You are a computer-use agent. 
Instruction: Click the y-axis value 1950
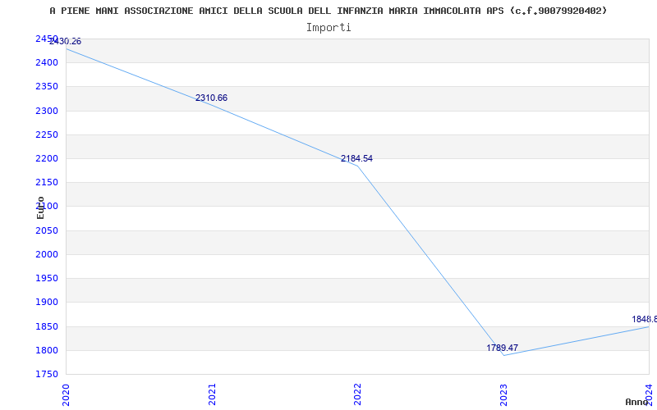click(47, 278)
